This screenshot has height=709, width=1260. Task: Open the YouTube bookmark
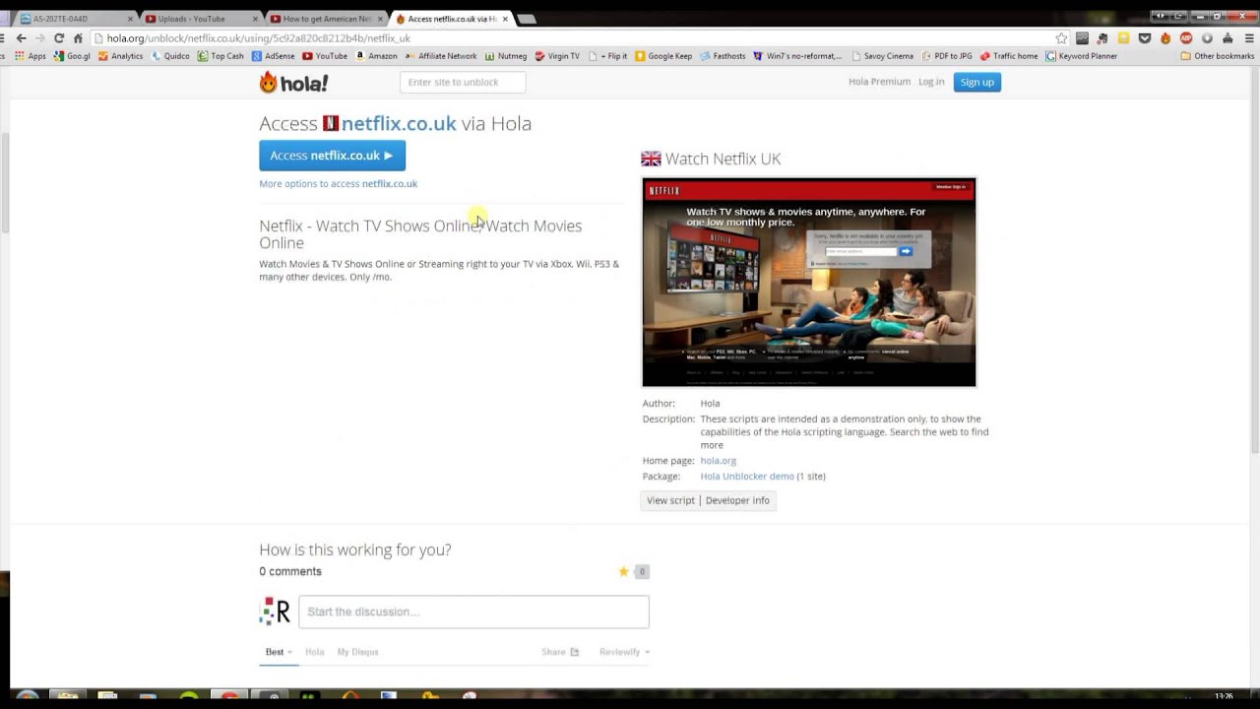coord(325,56)
